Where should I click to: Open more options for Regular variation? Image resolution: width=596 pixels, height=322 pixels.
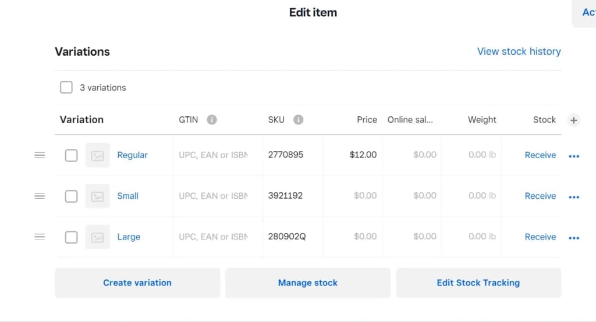(x=574, y=156)
